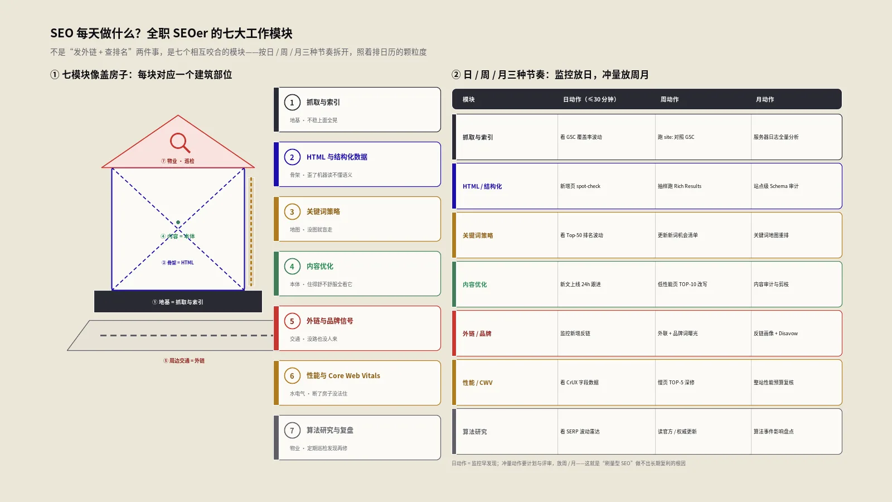
Task: Click the cell 看 Top-50 排名波动
Action: pos(581,235)
